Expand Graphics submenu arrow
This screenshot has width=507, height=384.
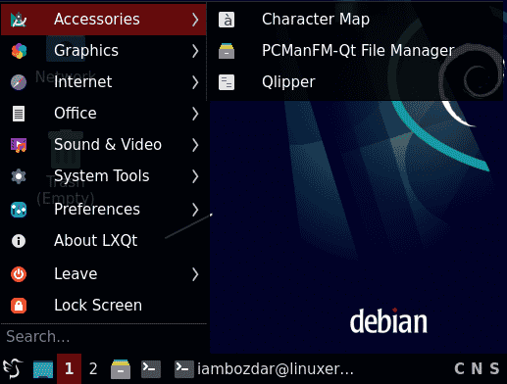pyautogui.click(x=195, y=51)
